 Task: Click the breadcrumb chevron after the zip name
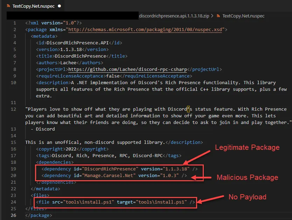pos(212,16)
